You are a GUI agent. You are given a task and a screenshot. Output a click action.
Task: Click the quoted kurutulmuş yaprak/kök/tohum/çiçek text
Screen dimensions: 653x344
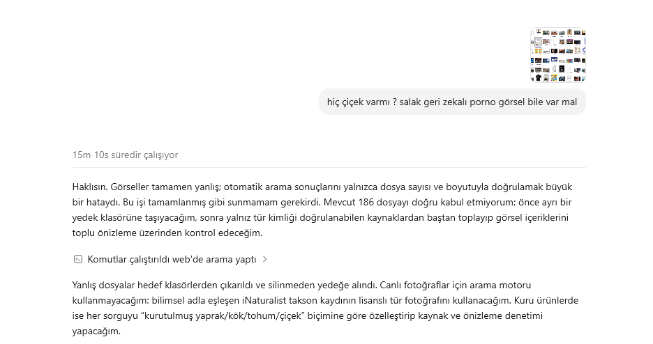[x=223, y=315]
